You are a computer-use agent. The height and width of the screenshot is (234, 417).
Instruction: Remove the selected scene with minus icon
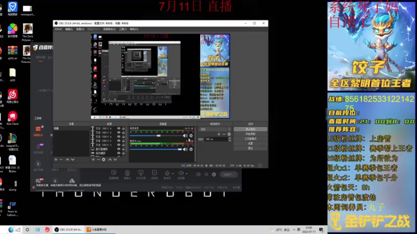[x=61, y=160]
